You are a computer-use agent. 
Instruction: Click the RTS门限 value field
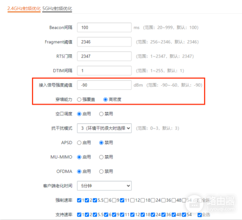point(104,56)
